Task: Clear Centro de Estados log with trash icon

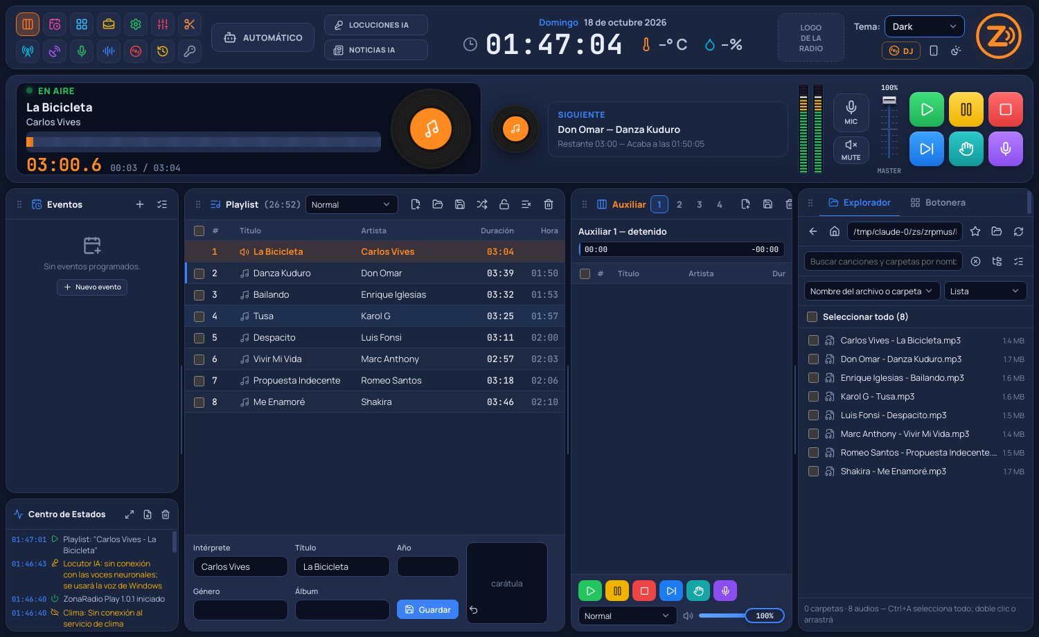Action: pyautogui.click(x=166, y=514)
